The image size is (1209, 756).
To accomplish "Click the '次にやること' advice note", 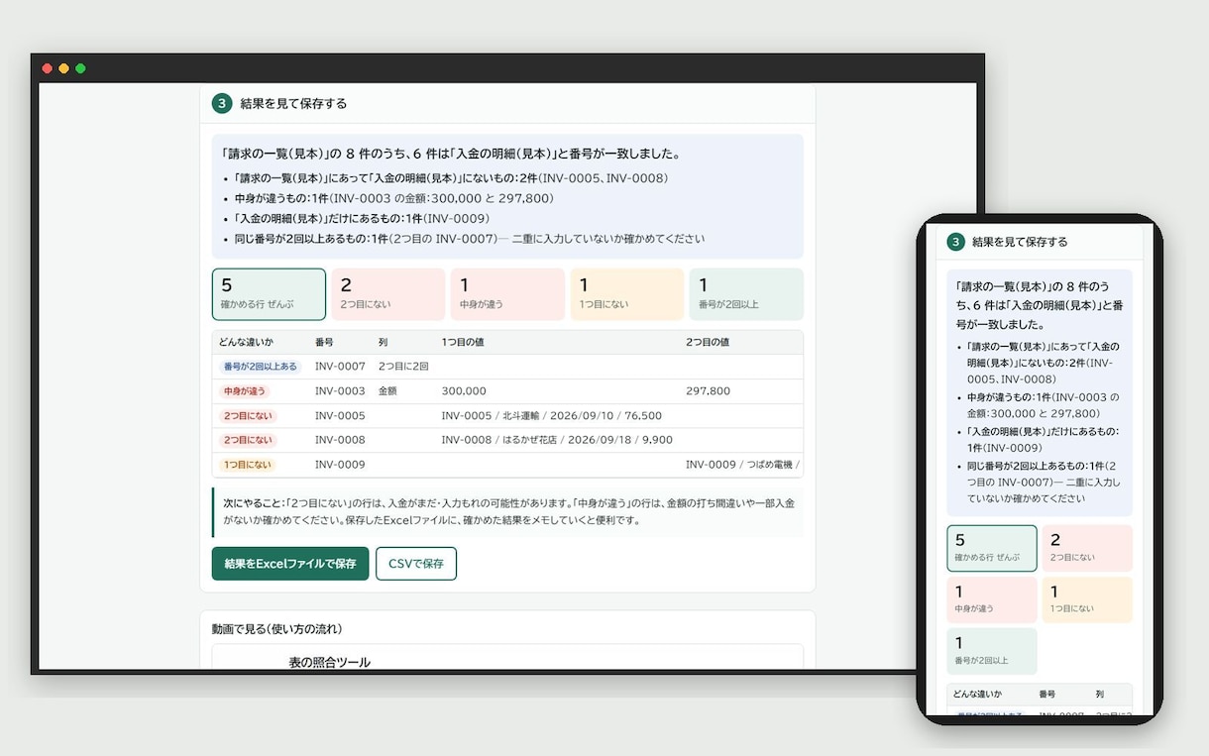I will point(508,511).
